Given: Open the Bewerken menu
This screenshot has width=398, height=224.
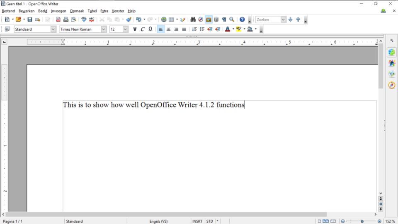Looking at the screenshot, I should point(27,11).
